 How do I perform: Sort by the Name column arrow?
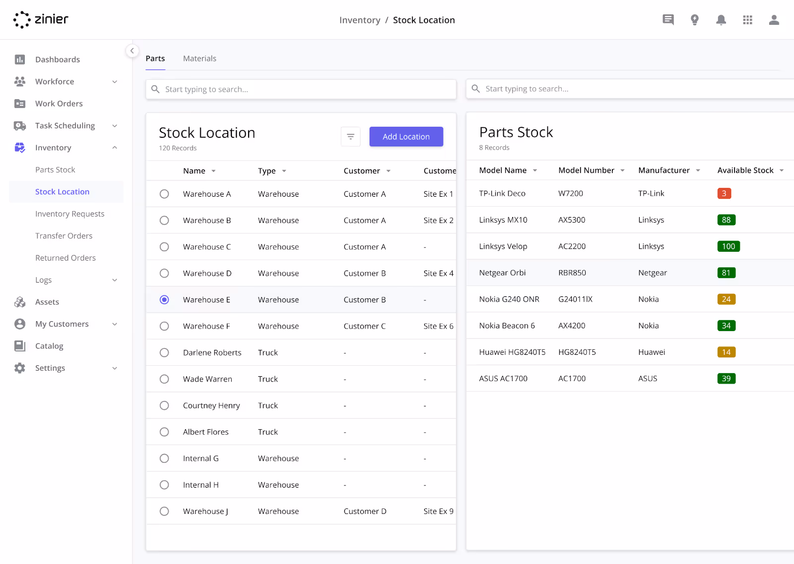tap(213, 171)
